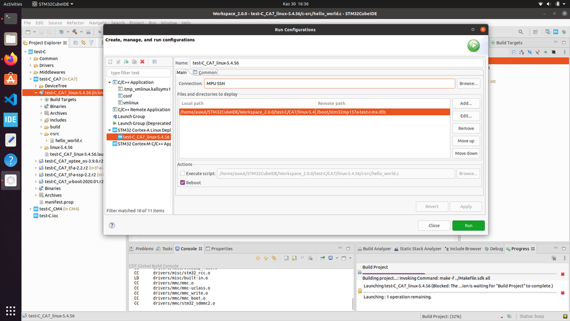Switch to the Common tab
This screenshot has width=570, height=321.
(205, 73)
